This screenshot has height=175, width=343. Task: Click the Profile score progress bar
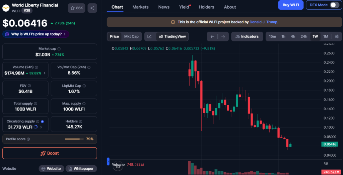pos(74,139)
